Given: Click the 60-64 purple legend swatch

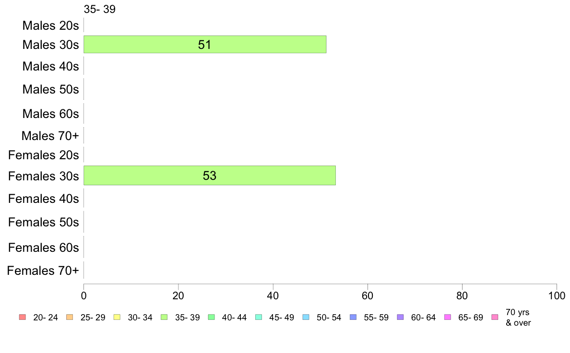Looking at the screenshot, I should (400, 317).
